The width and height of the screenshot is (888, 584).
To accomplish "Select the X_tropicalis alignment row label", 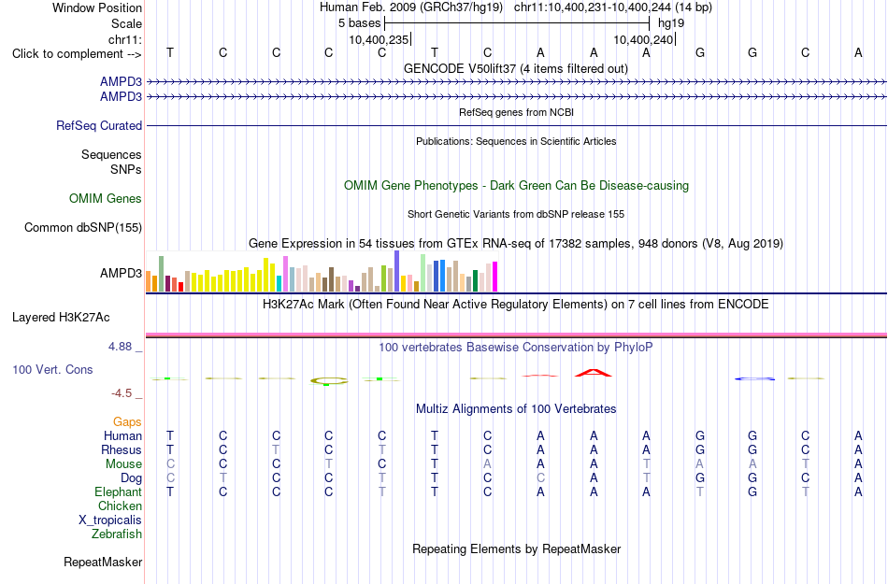I will click(110, 520).
